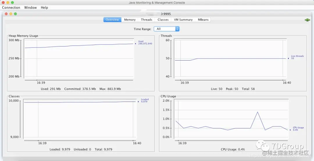Maximize the inner :9995 connection window
314x161 pixels.
15,14
